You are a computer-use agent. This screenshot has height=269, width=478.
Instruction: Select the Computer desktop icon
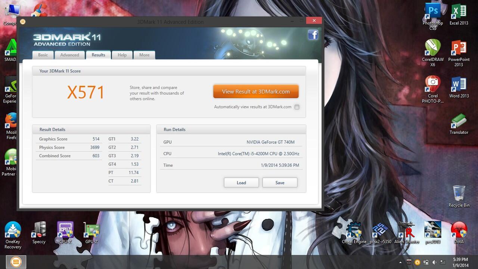pos(10,15)
